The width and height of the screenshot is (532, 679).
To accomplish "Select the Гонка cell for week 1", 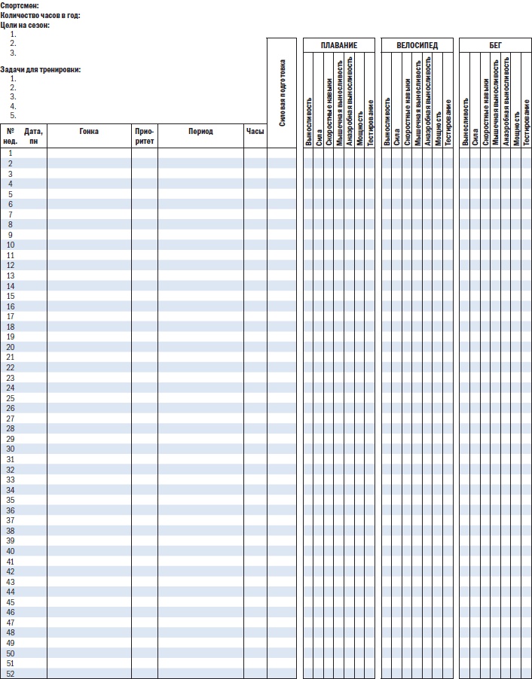I will pos(89,153).
